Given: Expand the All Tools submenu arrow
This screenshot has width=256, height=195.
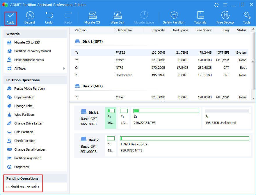Looking at the screenshot, I should [x=64, y=68].
